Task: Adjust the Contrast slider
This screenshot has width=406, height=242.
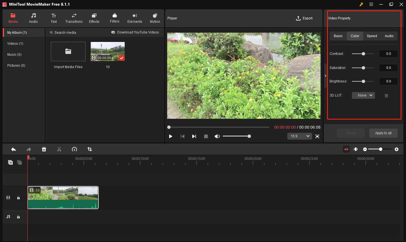Action: (363, 54)
